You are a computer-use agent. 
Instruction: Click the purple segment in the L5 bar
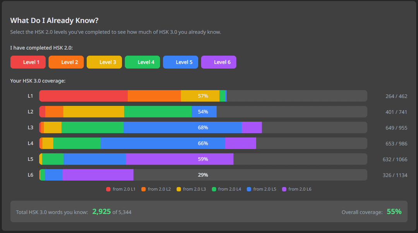pyautogui.click(x=180, y=159)
